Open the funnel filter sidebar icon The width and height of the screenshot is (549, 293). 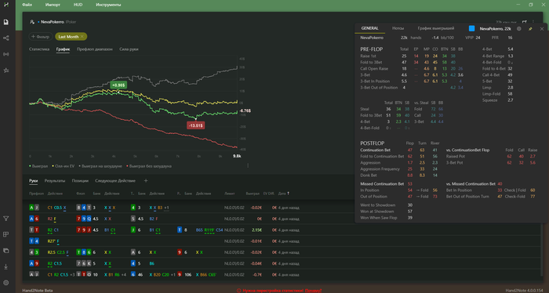(6, 219)
